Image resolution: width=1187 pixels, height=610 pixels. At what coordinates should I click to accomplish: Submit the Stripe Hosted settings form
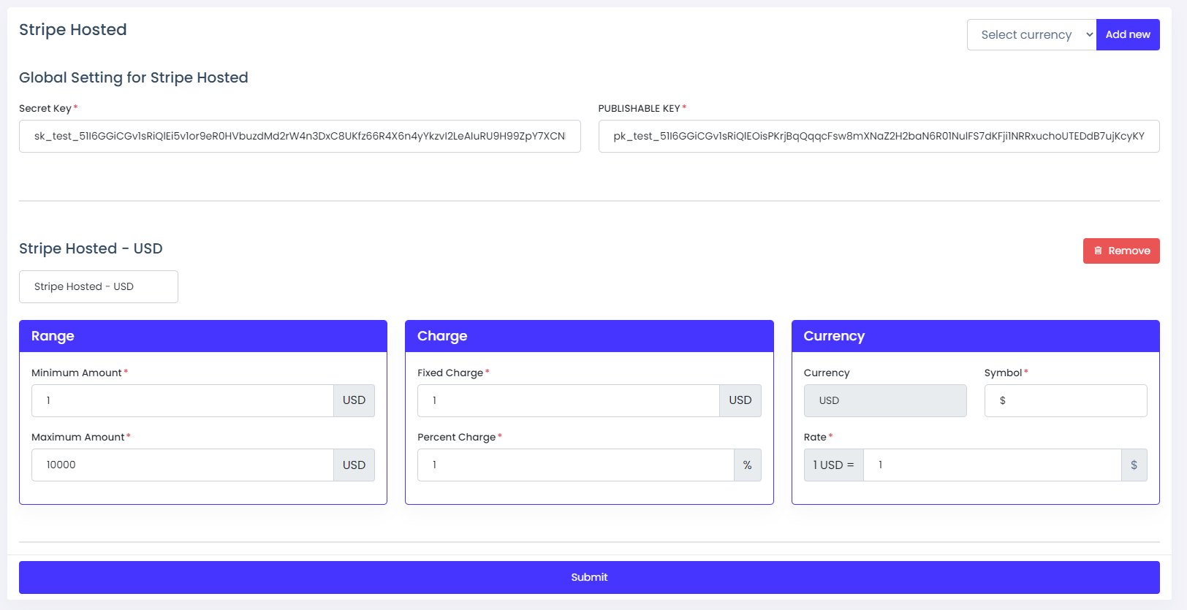tap(589, 577)
